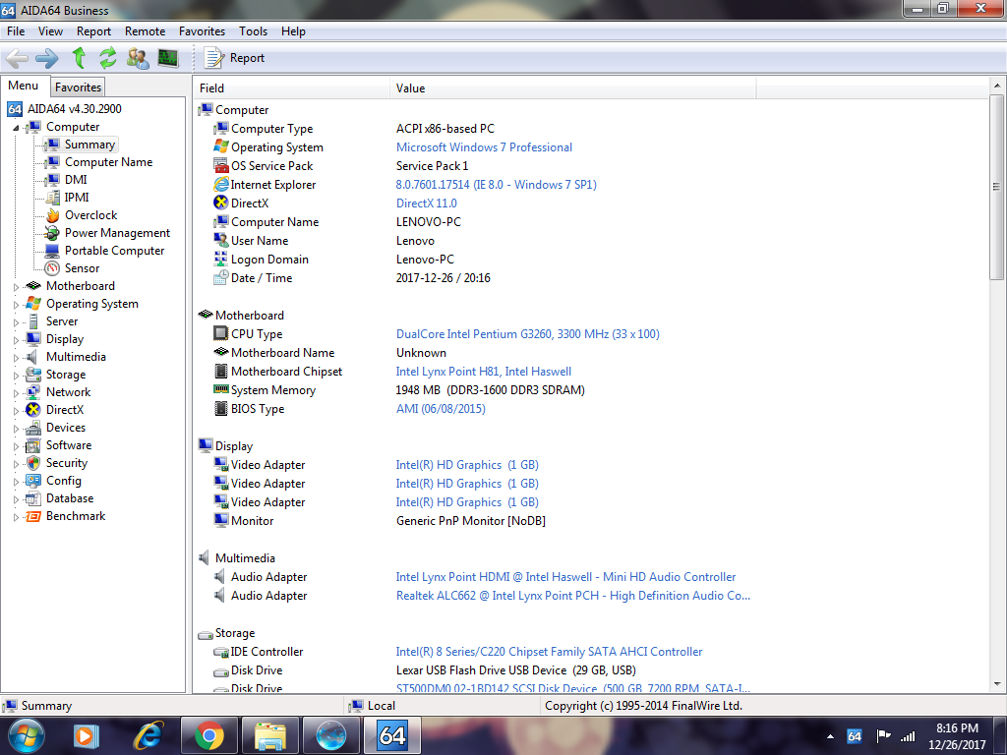
Task: Click the Report toolbar button
Action: (235, 58)
